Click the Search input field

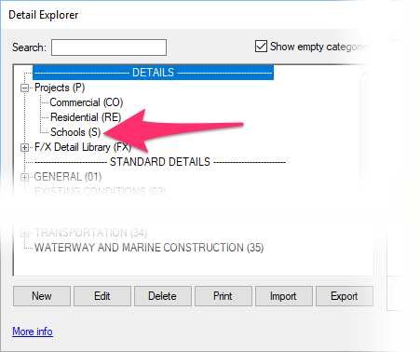109,47
